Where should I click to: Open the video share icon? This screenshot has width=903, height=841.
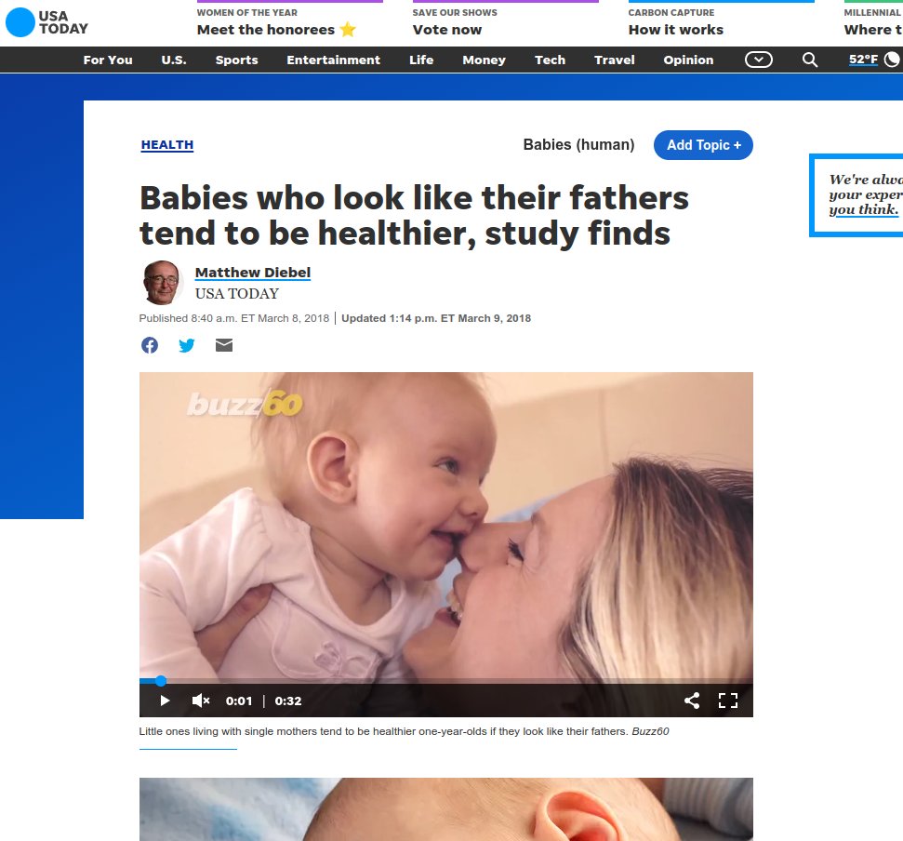tap(692, 701)
